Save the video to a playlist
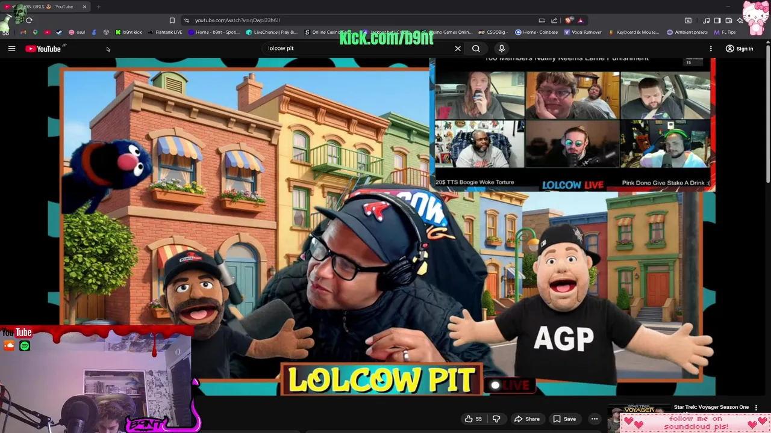This screenshot has width=771, height=433. coord(564,419)
